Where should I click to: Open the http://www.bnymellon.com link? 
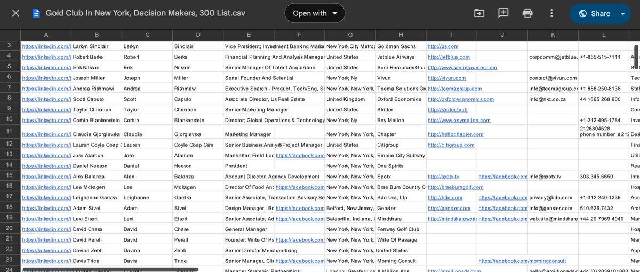click(458, 121)
